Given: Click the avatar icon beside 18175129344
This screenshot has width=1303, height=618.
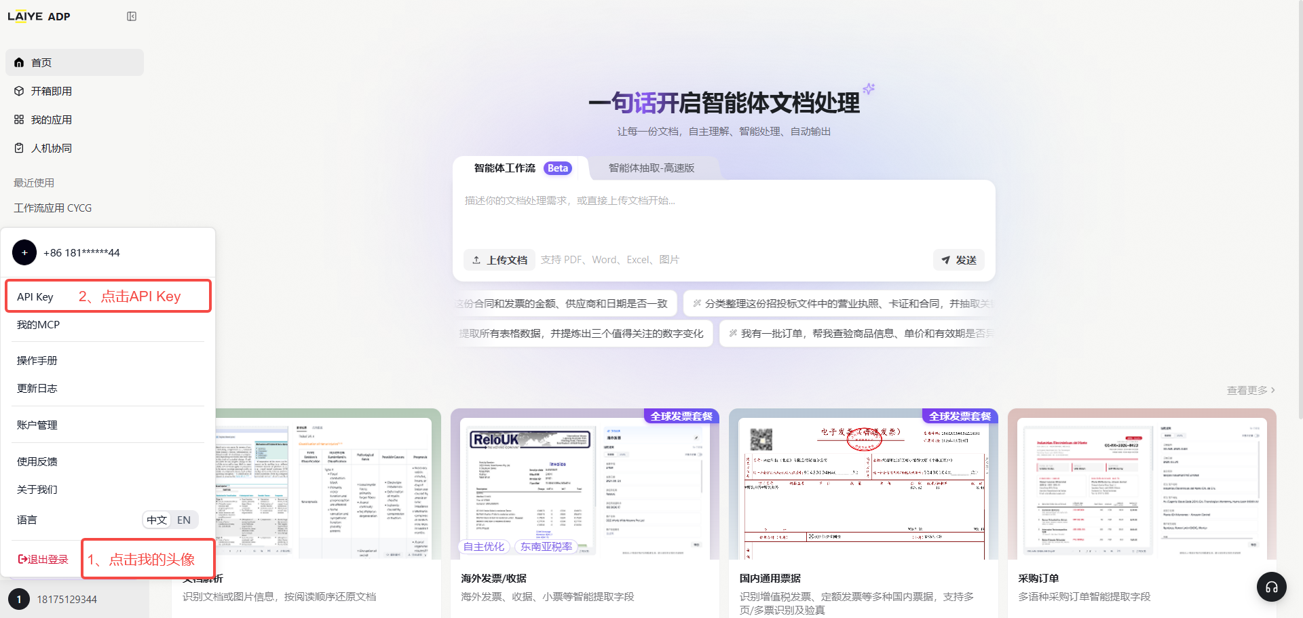Looking at the screenshot, I should 19,599.
